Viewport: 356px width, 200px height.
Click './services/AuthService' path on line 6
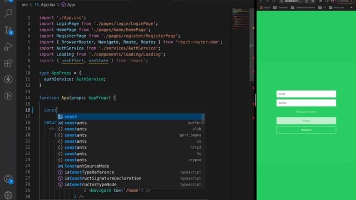point(128,48)
